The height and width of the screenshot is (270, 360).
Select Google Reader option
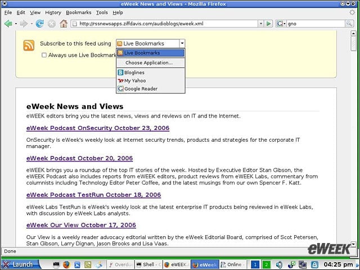click(x=151, y=89)
